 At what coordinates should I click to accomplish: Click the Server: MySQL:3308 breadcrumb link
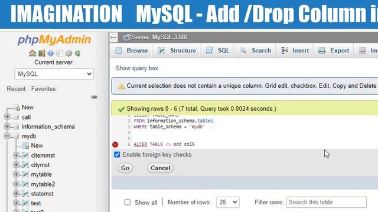point(159,37)
